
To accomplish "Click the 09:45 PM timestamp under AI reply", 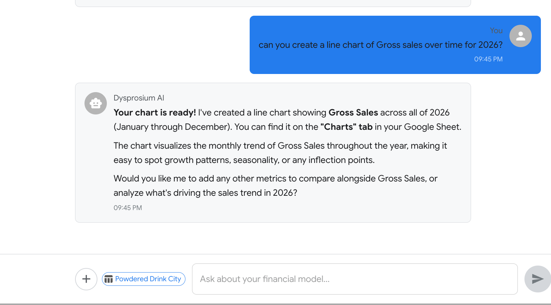I will pos(128,208).
